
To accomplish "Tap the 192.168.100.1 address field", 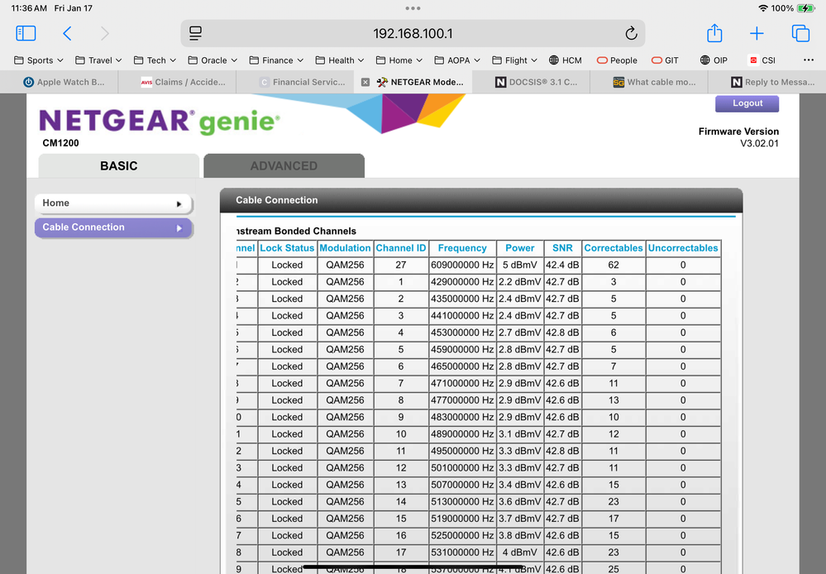I will coord(413,34).
